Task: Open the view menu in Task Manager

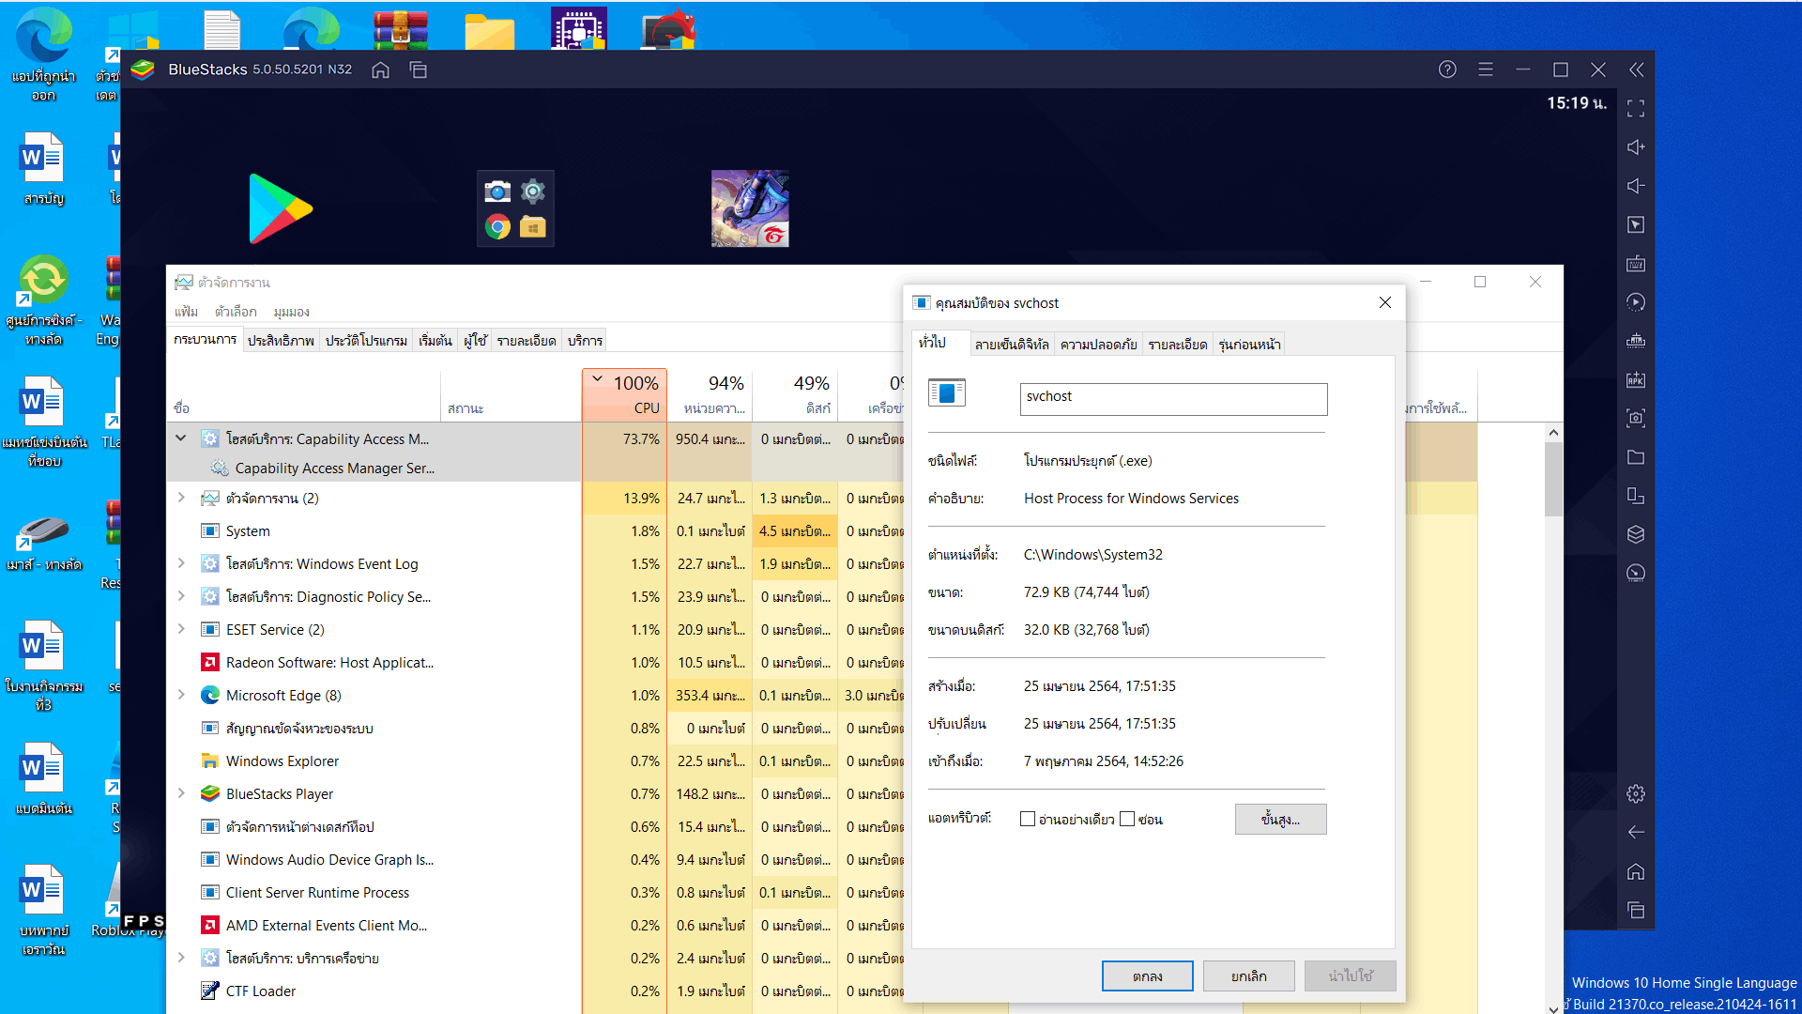Action: point(291,312)
